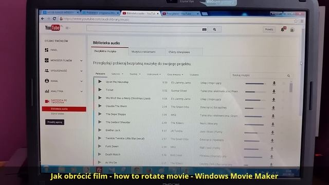Open the account avatar menu

coord(293,30)
